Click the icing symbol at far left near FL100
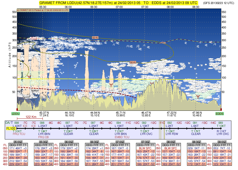Viewport: 238px width, 170px height. point(29,76)
